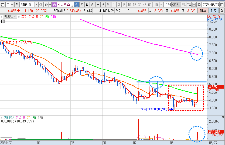The image size is (225, 145).
Task: Select the 3 interval button
Action: point(119,5)
